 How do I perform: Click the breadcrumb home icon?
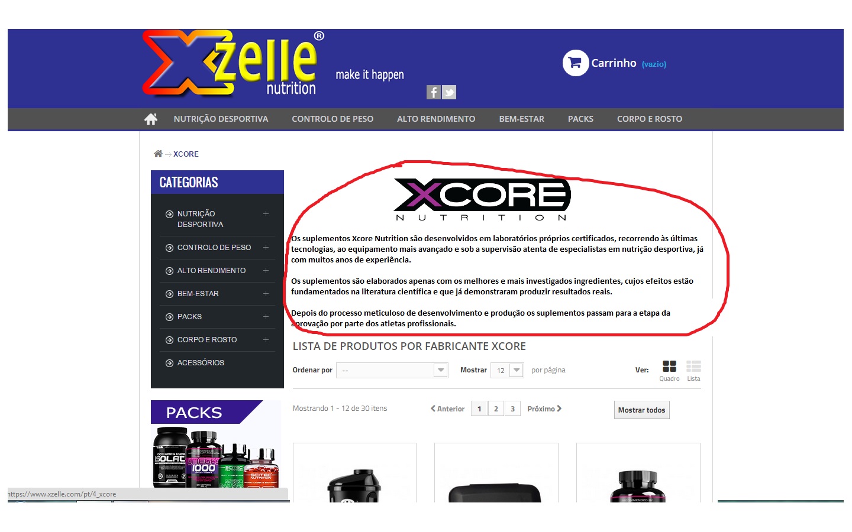tap(158, 154)
